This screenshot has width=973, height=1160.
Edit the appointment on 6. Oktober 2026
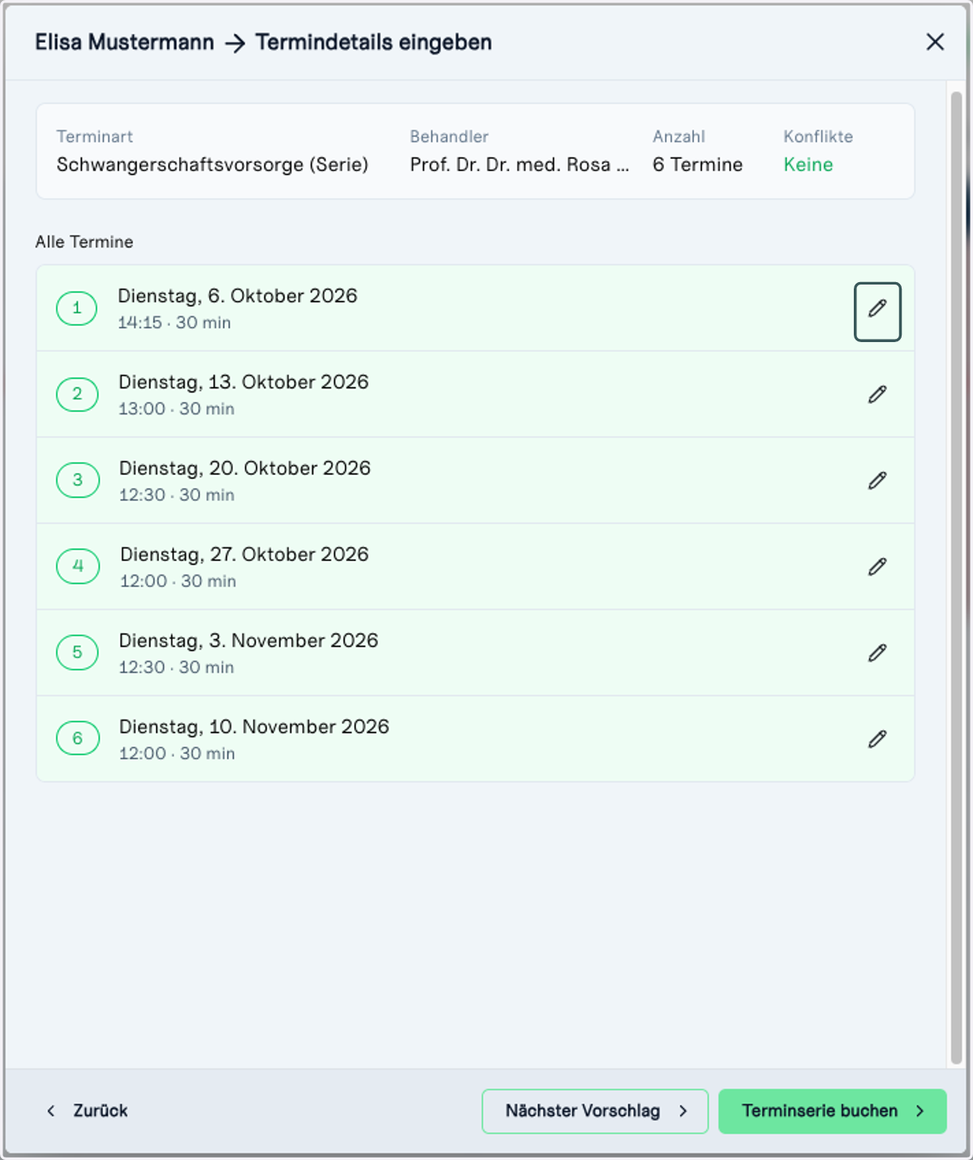tap(877, 311)
